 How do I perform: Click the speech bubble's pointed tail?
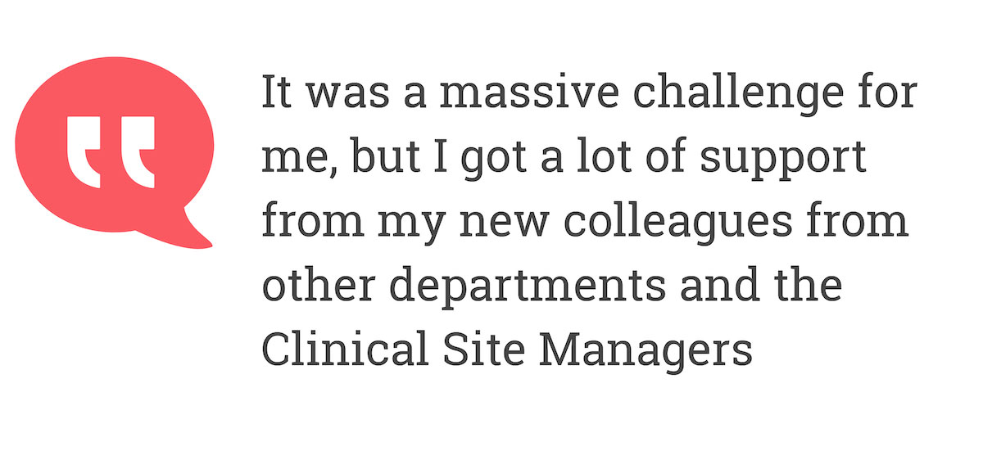point(195,232)
